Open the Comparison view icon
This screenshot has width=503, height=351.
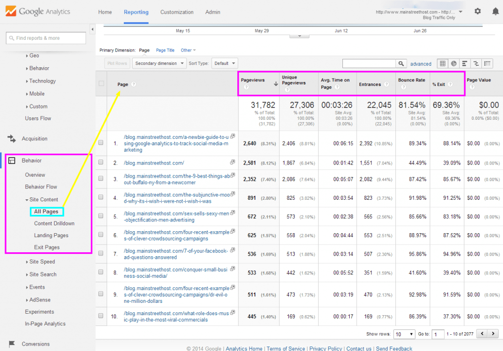pos(476,63)
